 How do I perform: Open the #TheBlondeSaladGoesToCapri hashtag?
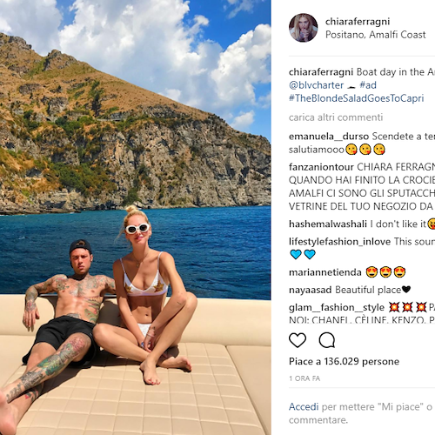[x=356, y=98]
